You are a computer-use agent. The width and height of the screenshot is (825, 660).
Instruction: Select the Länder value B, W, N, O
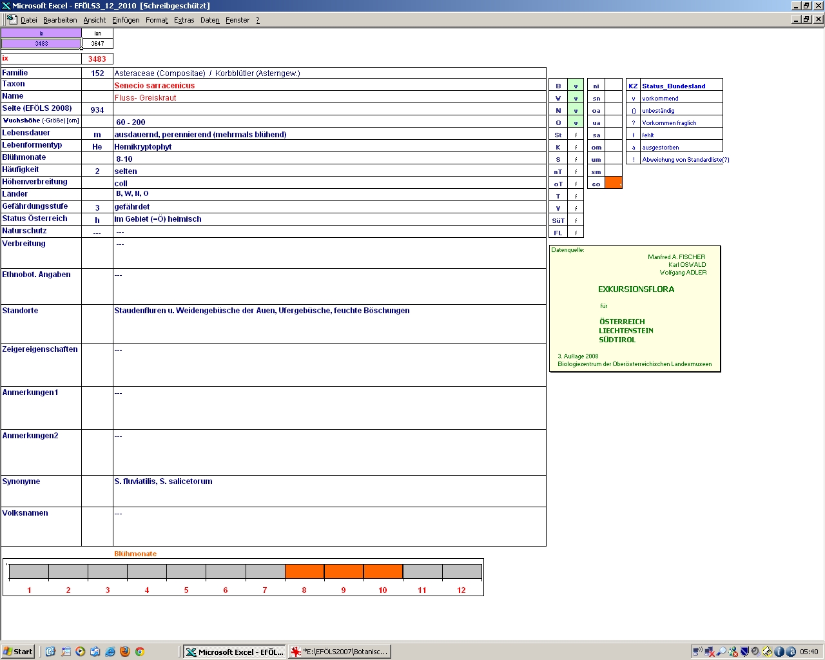tap(132, 193)
